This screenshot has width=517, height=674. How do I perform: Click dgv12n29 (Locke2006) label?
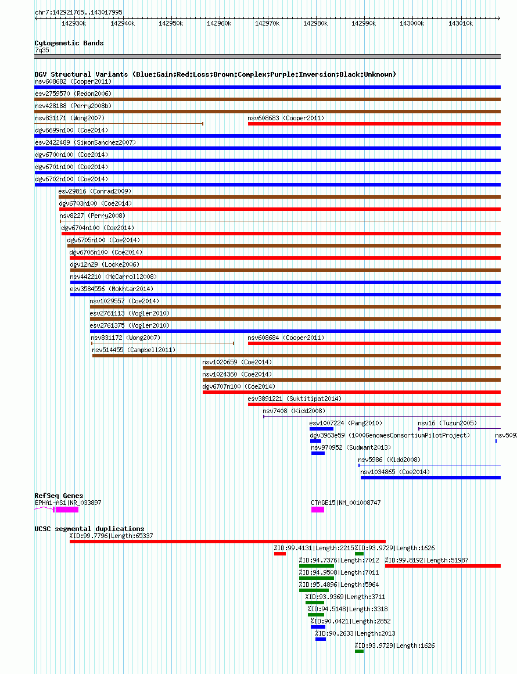105,264
